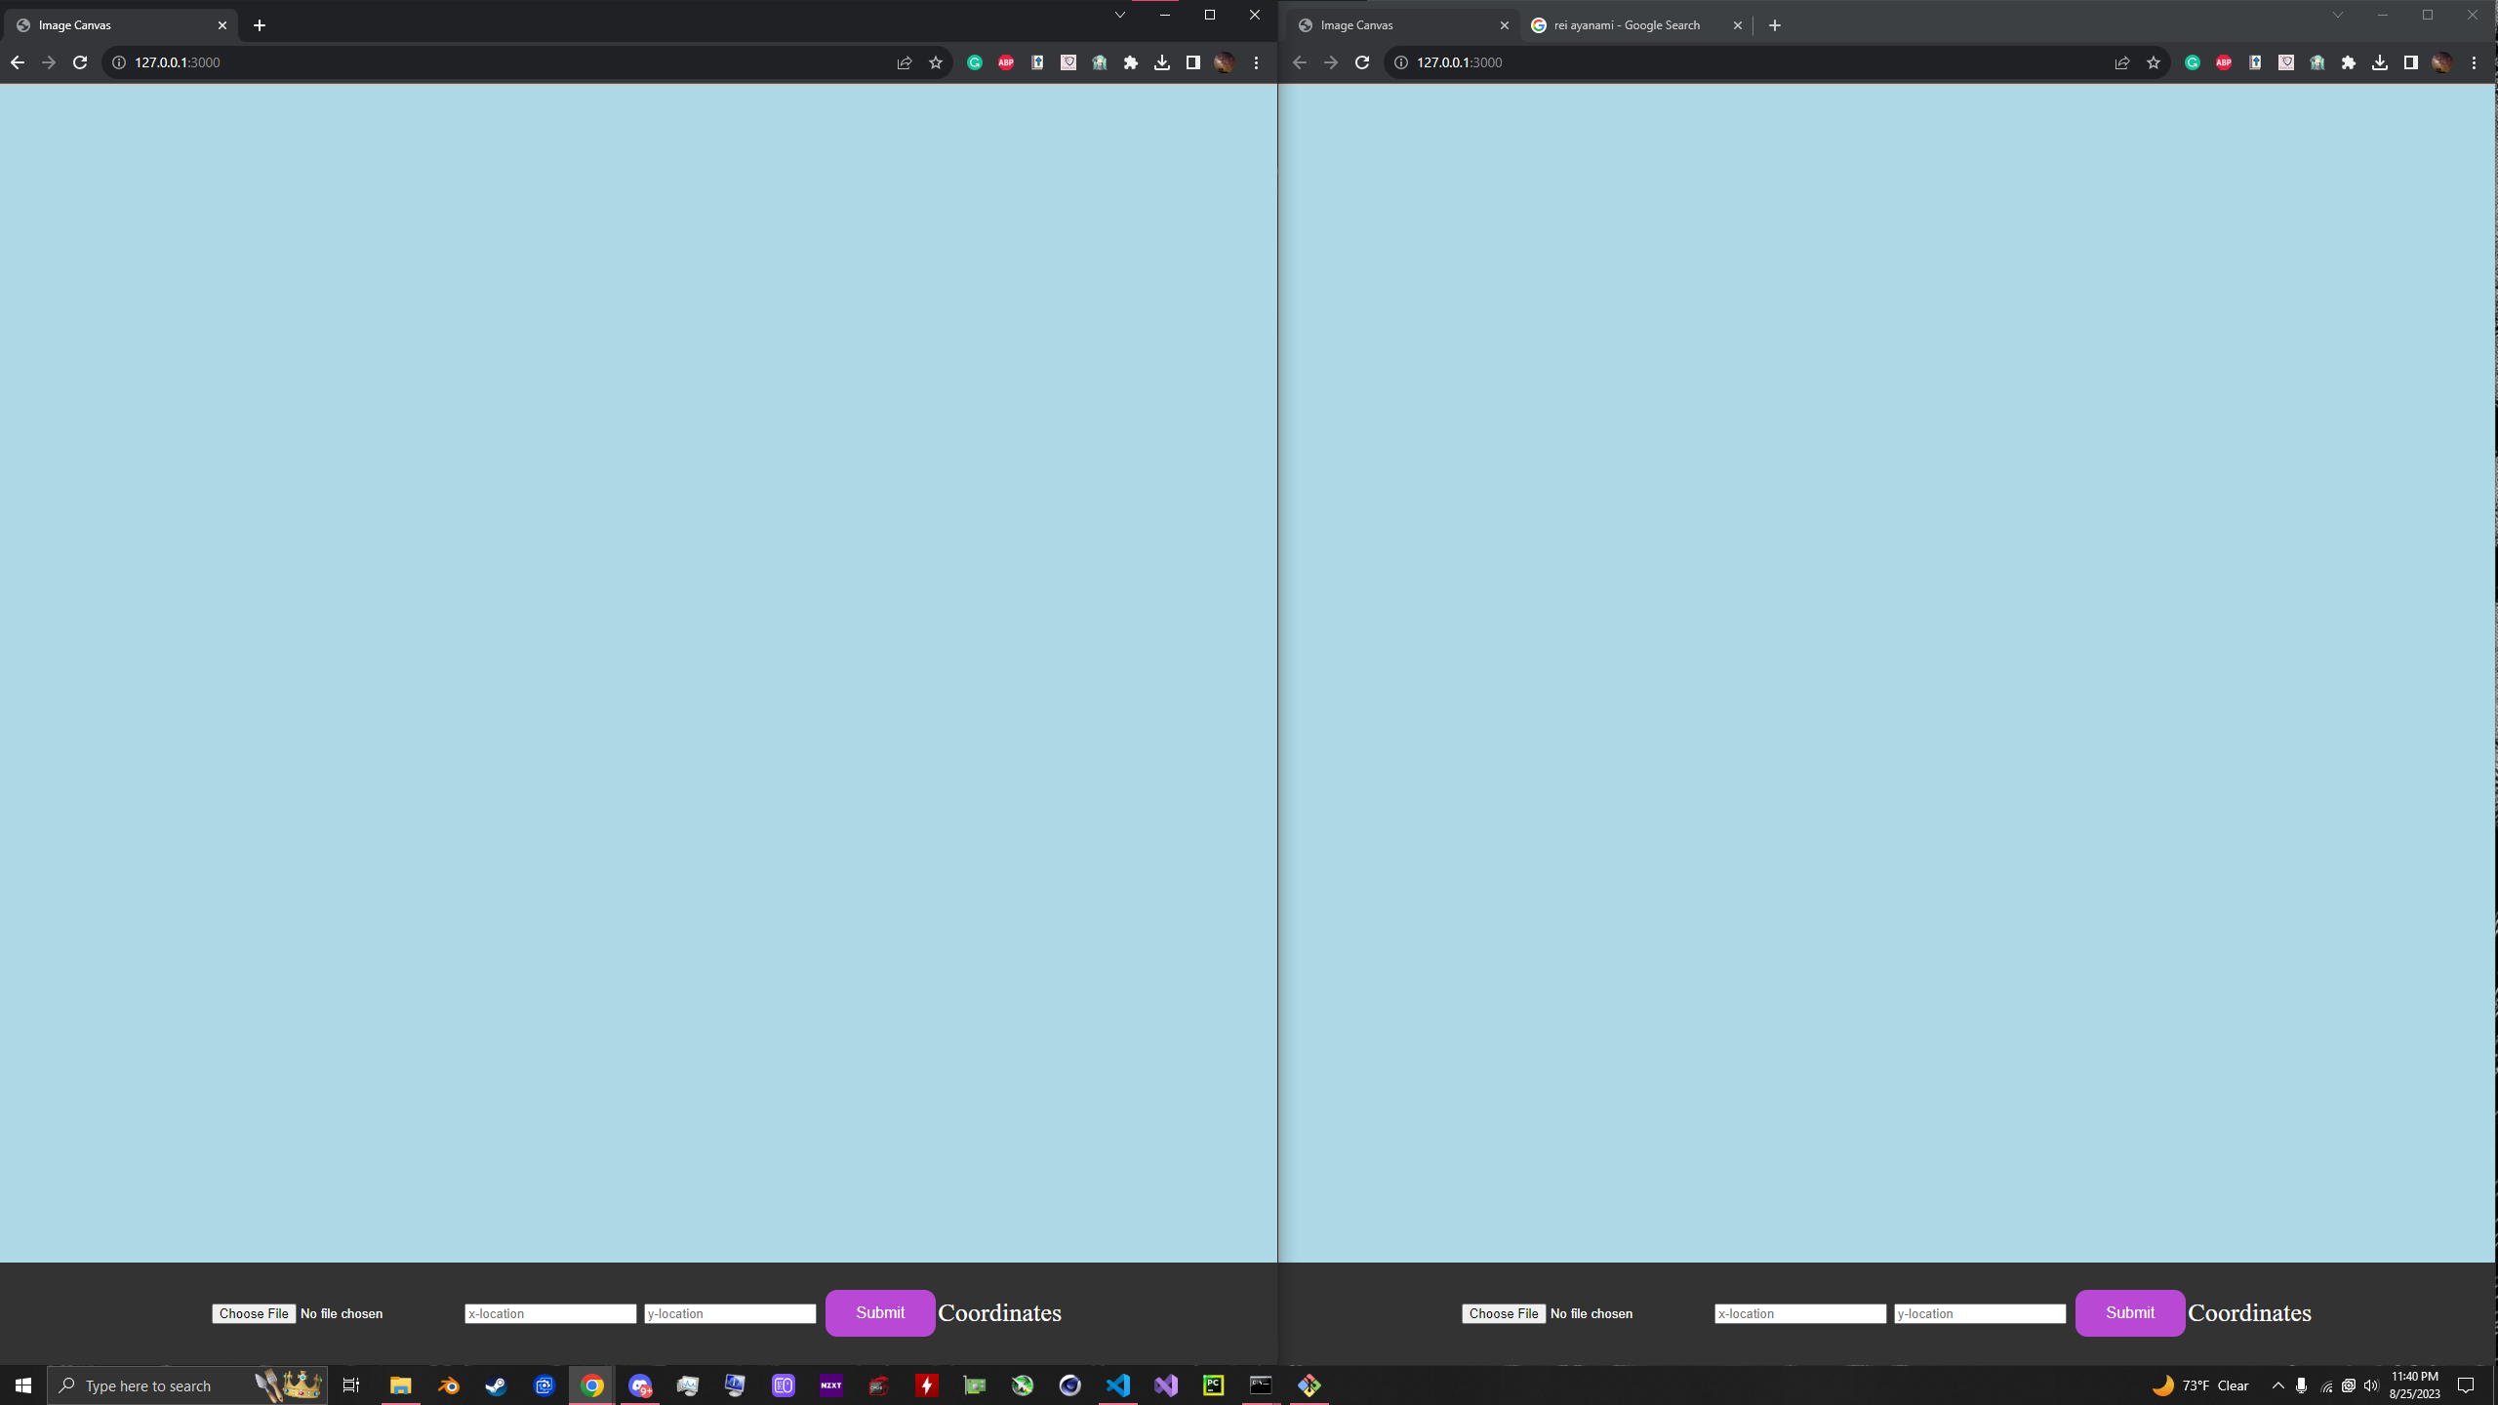Toggle the side panel in left browser

pyautogui.click(x=1192, y=62)
